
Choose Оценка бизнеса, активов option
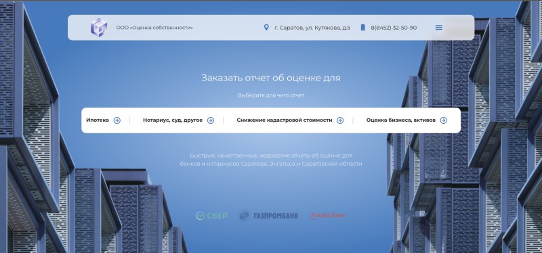pos(401,120)
